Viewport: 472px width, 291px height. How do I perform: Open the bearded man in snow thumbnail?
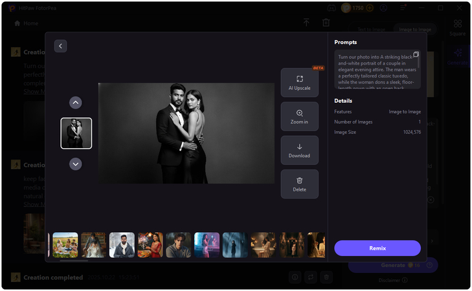[122, 244]
